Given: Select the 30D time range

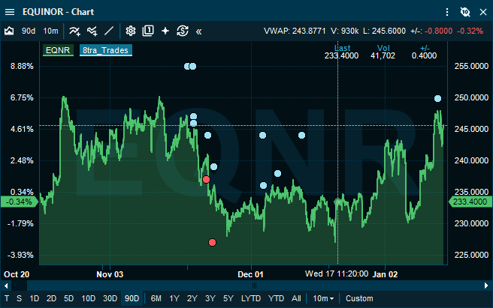Looking at the screenshot, I should pos(110,298).
